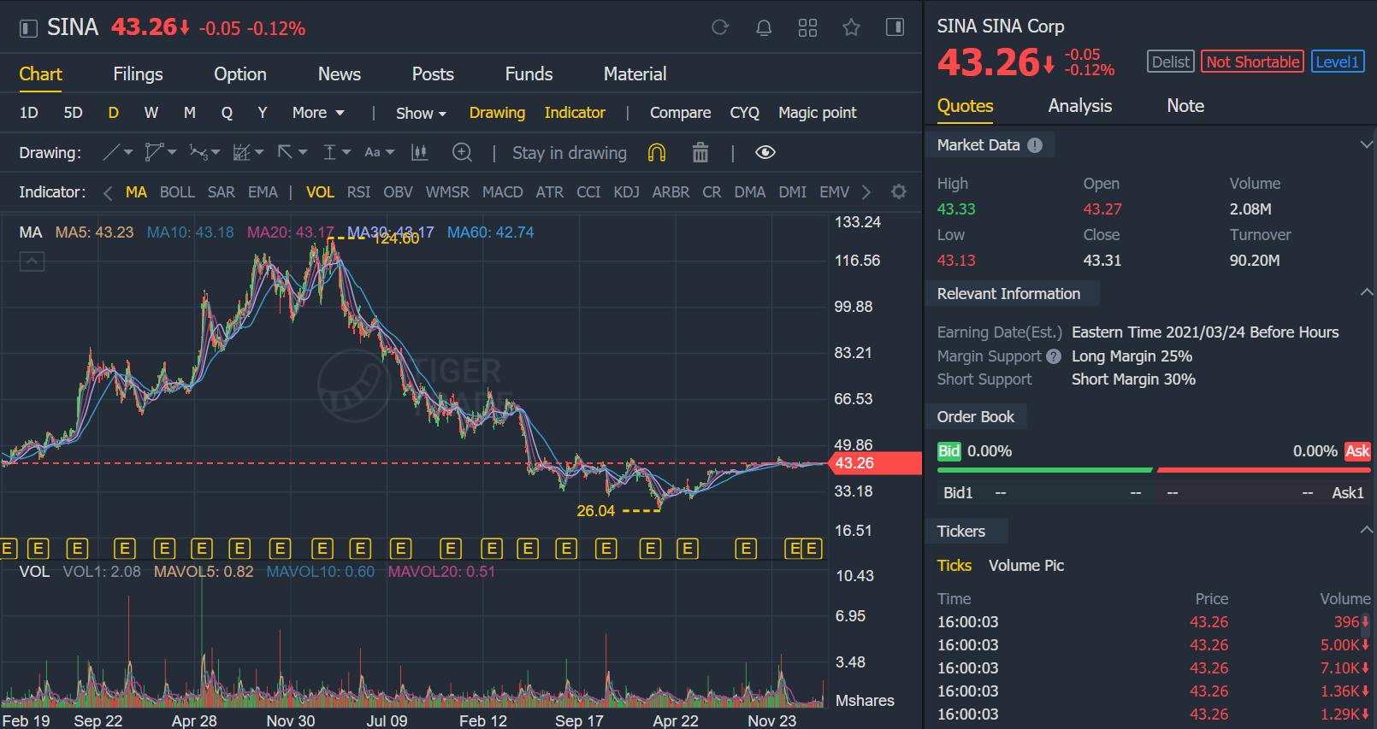
Task: Select the Aa text annotation tool
Action: click(x=372, y=152)
